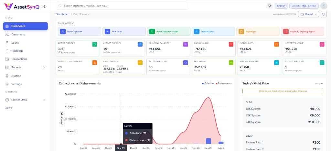Click the Waived Loan Amount orange icon
The height and width of the screenshot is (151, 331).
pos(95,62)
